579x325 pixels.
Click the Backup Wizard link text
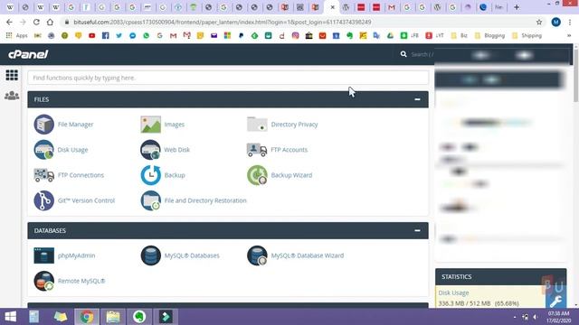point(291,175)
